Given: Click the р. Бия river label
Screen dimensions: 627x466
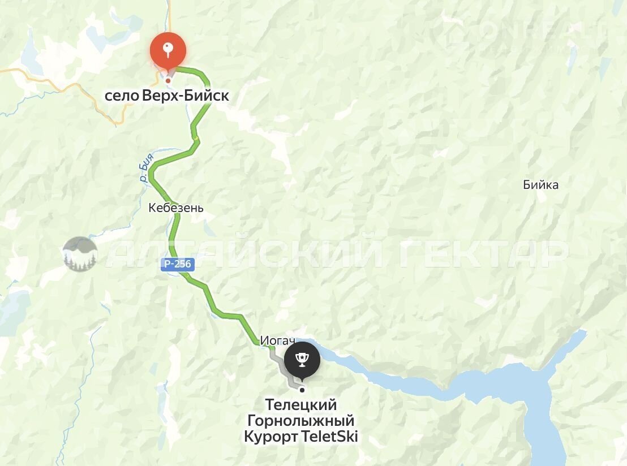Looking at the screenshot, I should [x=147, y=168].
